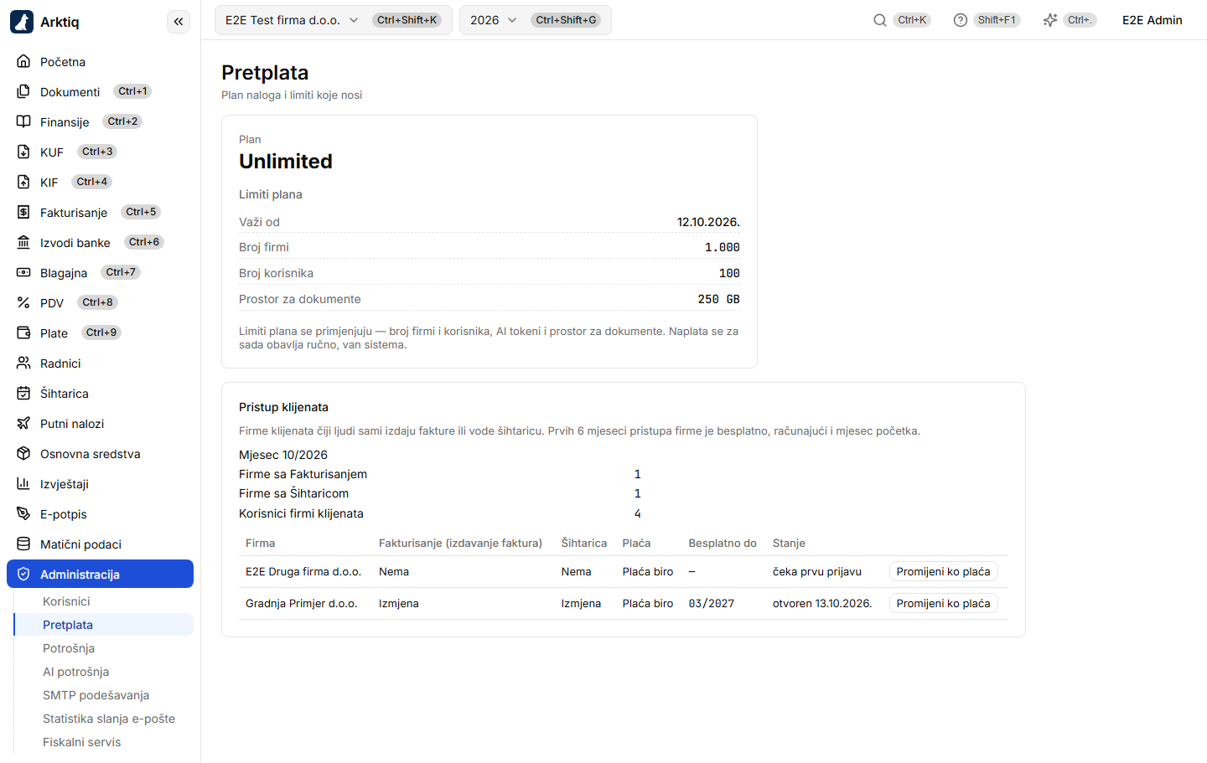This screenshot has height=763, width=1207.
Task: Collapse the sidebar with double-chevron icon
Action: click(x=179, y=22)
